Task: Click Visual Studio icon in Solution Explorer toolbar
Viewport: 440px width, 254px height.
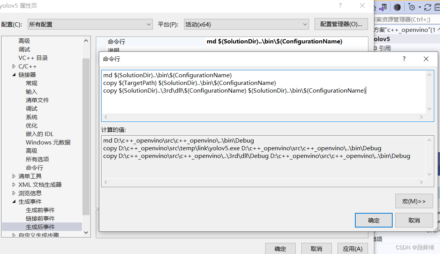Action: coord(383,7)
